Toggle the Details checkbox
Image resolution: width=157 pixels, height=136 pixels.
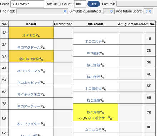click(59, 4)
